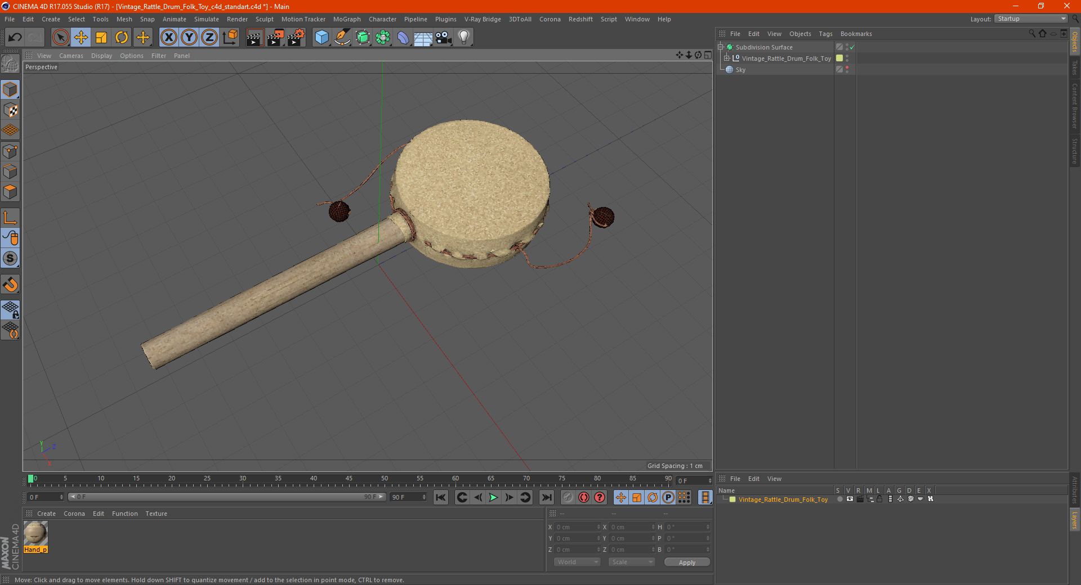The image size is (1081, 585).
Task: Open the Mesh menu
Action: (124, 19)
